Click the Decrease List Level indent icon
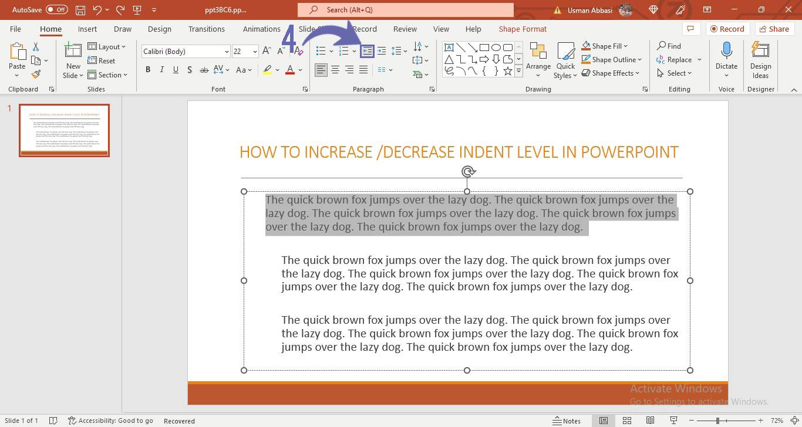The height and width of the screenshot is (427, 802). 367,51
